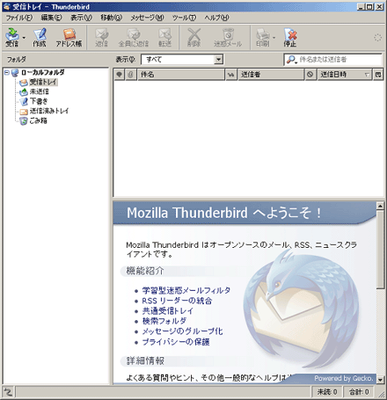The height and width of the screenshot is (400, 387).
Task: Select the 受信トレイ folder
Action: point(43,82)
